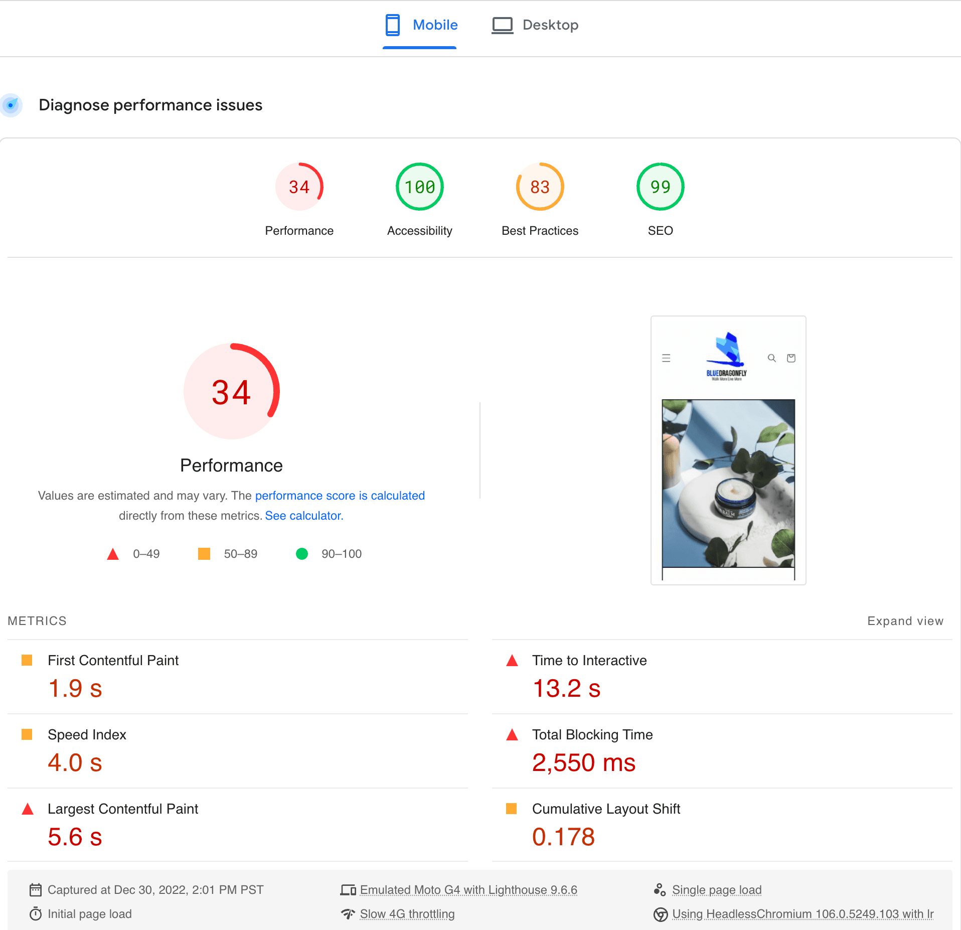Select the Accessibility gauge showing 100
This screenshot has width=961, height=930.
click(x=419, y=186)
